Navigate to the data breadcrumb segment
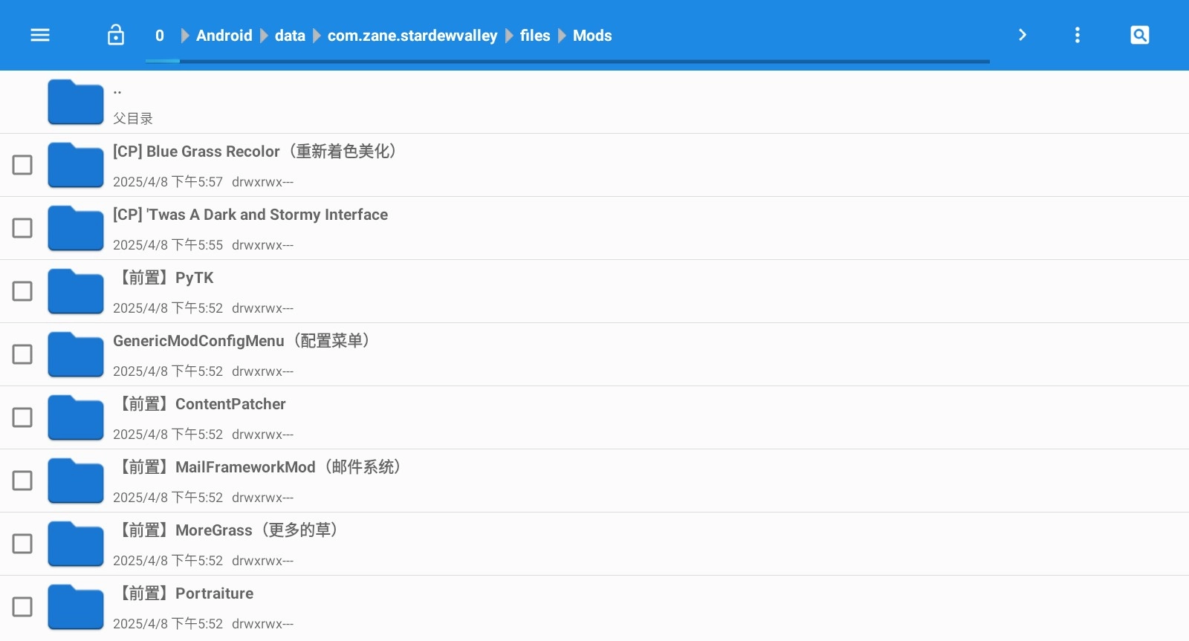This screenshot has width=1189, height=641. point(290,36)
